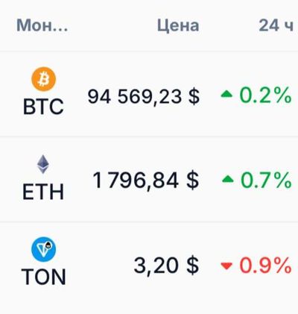Select the 1 796,84 $ Ethereum price
The height and width of the screenshot is (314, 298).
(146, 180)
